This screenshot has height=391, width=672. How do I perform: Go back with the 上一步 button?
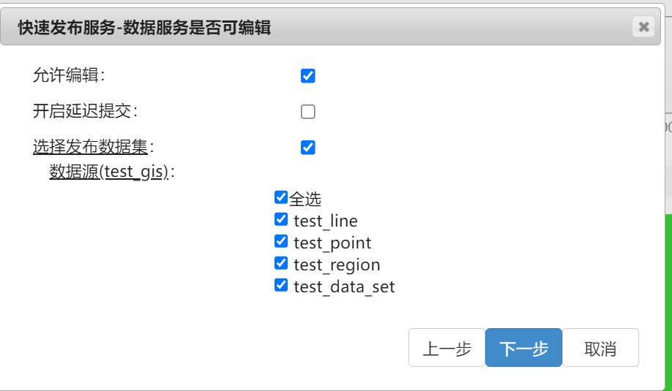pyautogui.click(x=447, y=348)
